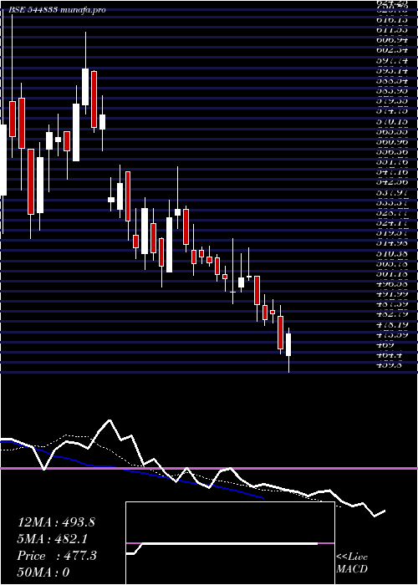This screenshot has width=418, height=585.
Task: Click the BSE 544833 munafa.pro chart title
Action: (57, 10)
